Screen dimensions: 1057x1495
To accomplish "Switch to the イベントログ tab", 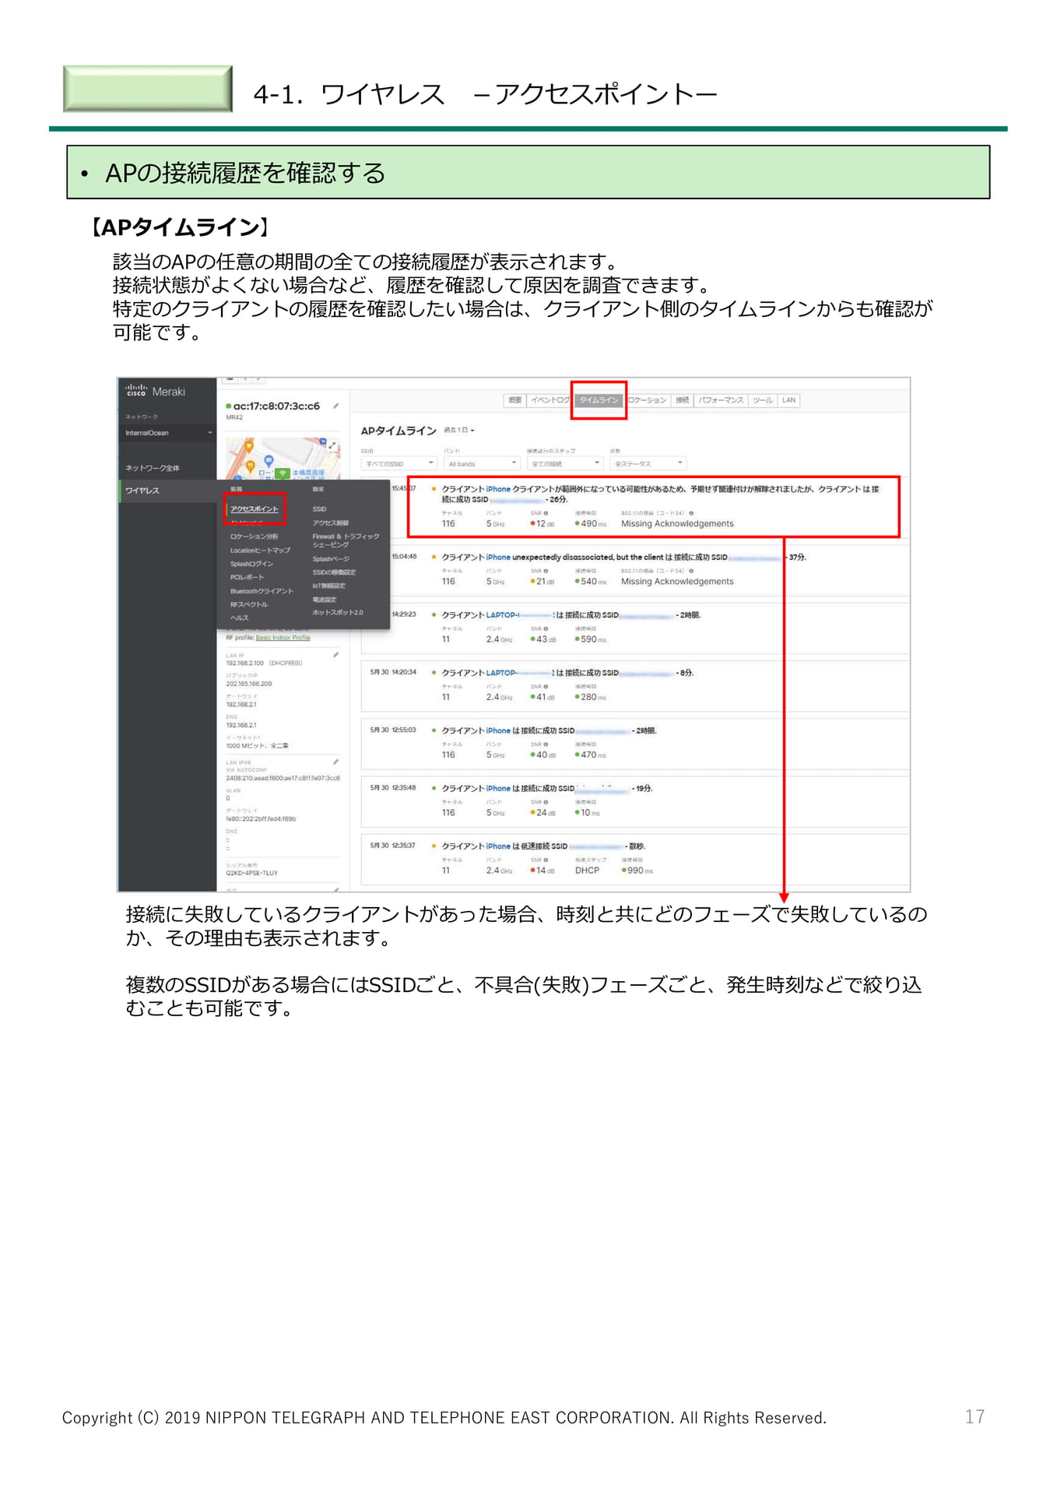I will click(x=550, y=400).
